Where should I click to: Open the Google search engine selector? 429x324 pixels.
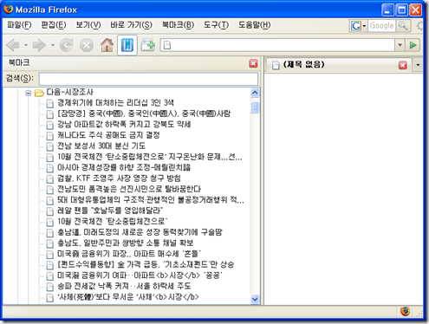pos(358,26)
